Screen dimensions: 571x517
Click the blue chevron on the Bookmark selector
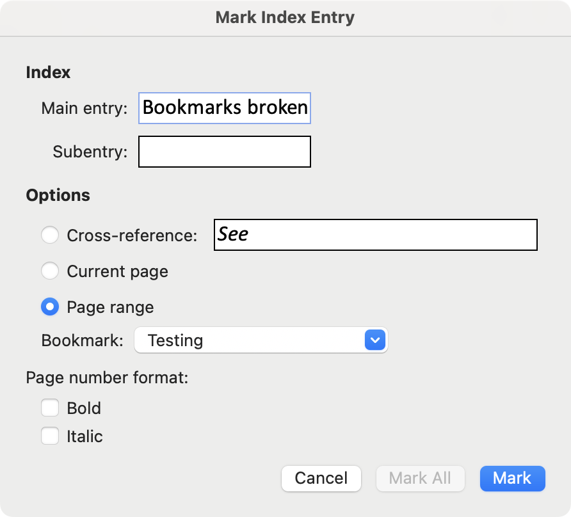[374, 340]
